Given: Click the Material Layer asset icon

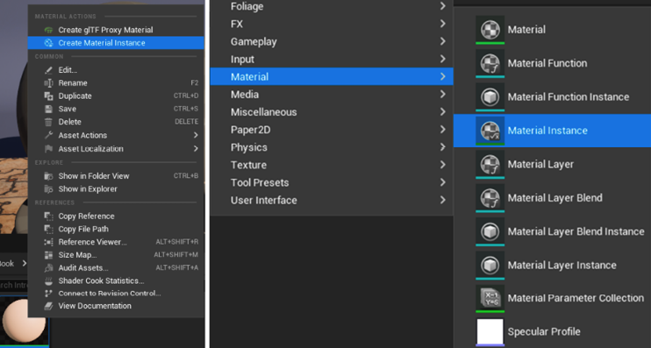Looking at the screenshot, I should (x=490, y=164).
